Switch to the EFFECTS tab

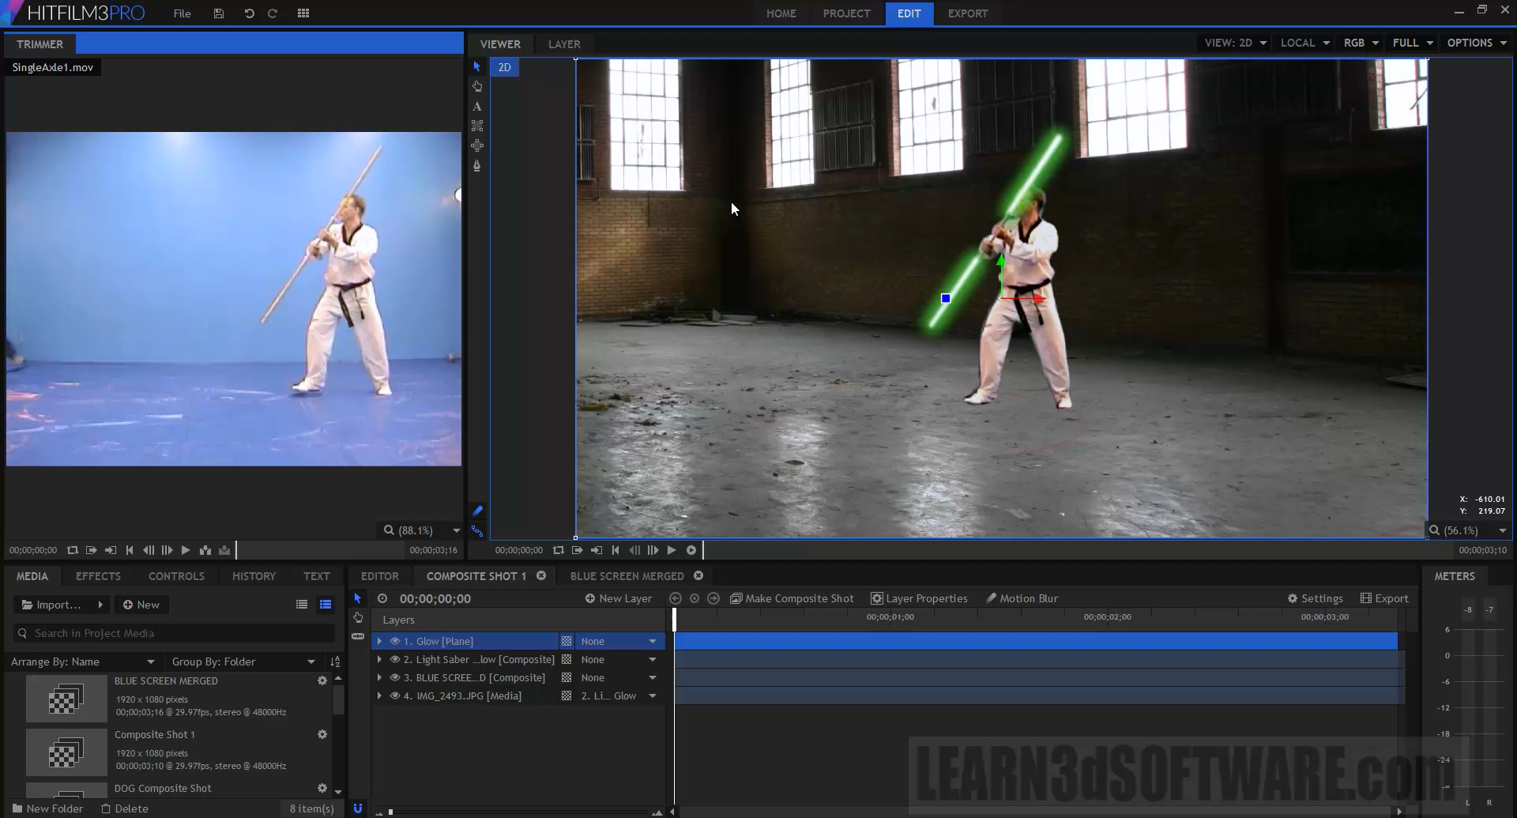98,576
